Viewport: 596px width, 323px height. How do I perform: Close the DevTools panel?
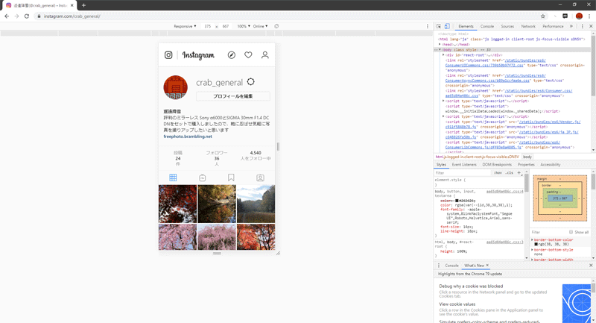[x=591, y=26]
